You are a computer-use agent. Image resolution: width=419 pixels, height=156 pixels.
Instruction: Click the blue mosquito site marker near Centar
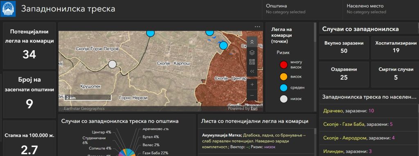pos(223,45)
